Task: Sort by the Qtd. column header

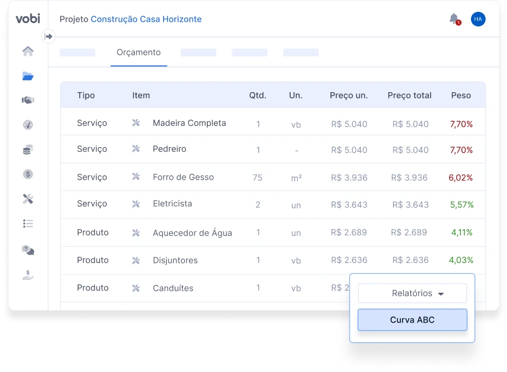Action: [x=257, y=96]
